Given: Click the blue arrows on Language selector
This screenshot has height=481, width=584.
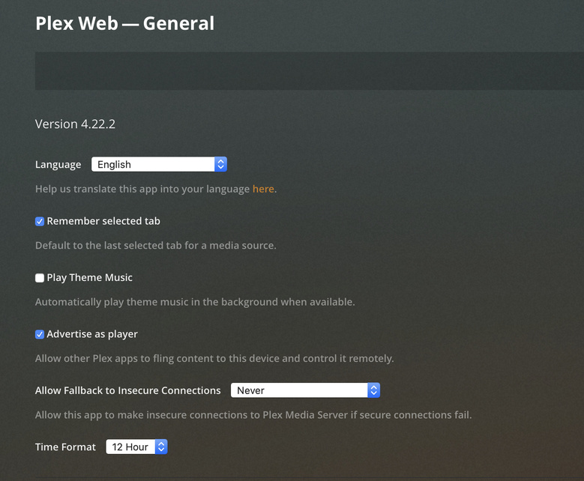Looking at the screenshot, I should point(220,165).
